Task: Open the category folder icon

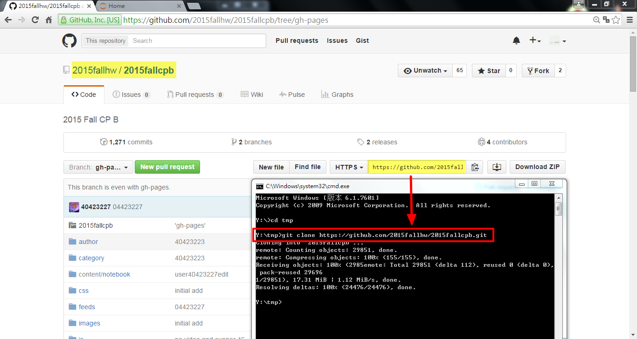Action: pyautogui.click(x=72, y=258)
